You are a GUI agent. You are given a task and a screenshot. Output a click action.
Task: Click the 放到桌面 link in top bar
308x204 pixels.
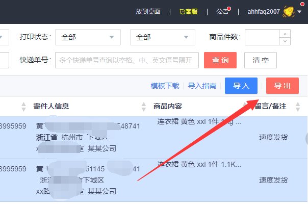pos(148,12)
